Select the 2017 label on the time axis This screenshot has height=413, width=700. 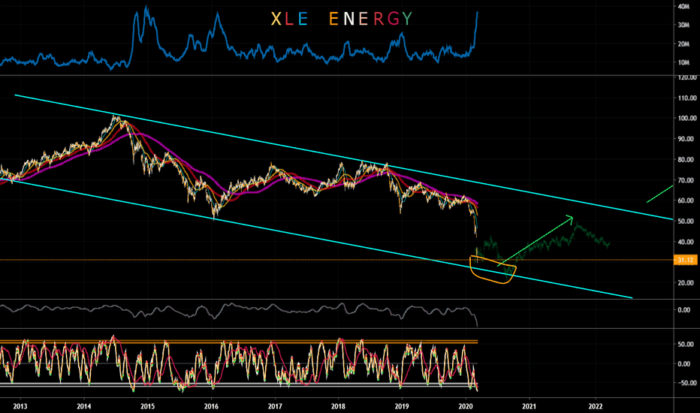pyautogui.click(x=275, y=406)
